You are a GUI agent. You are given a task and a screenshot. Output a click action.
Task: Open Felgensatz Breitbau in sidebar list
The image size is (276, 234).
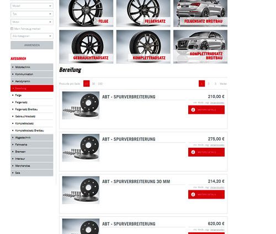[x=32, y=110]
